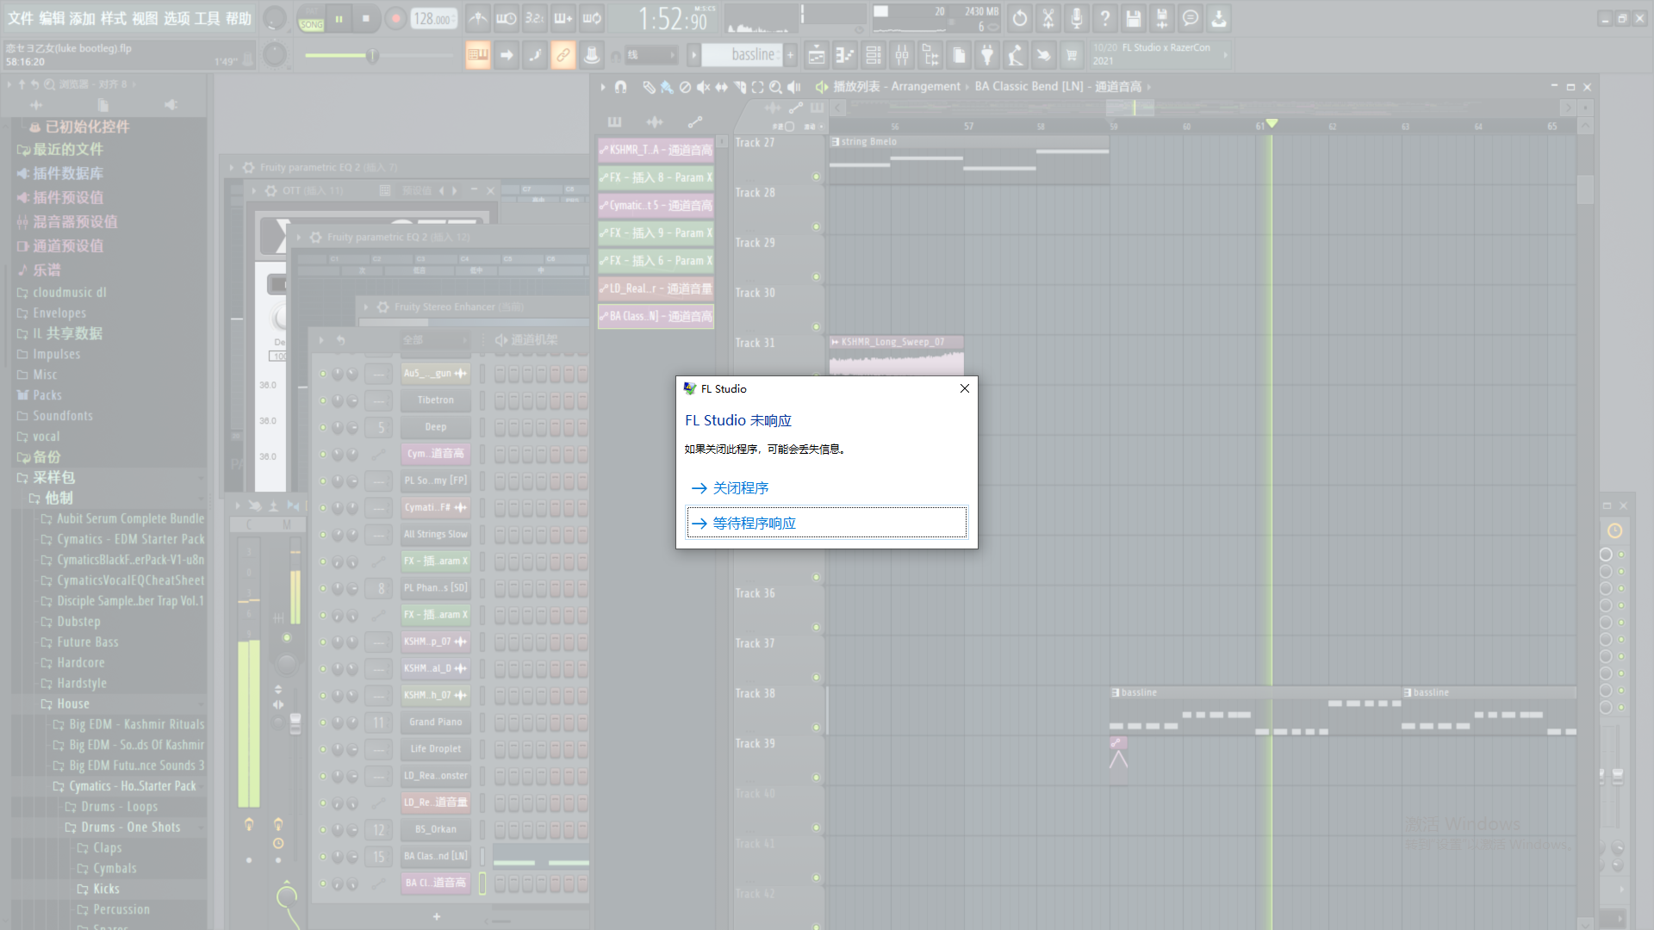Open the mixer view icon
The width and height of the screenshot is (1654, 930).
[x=902, y=56]
